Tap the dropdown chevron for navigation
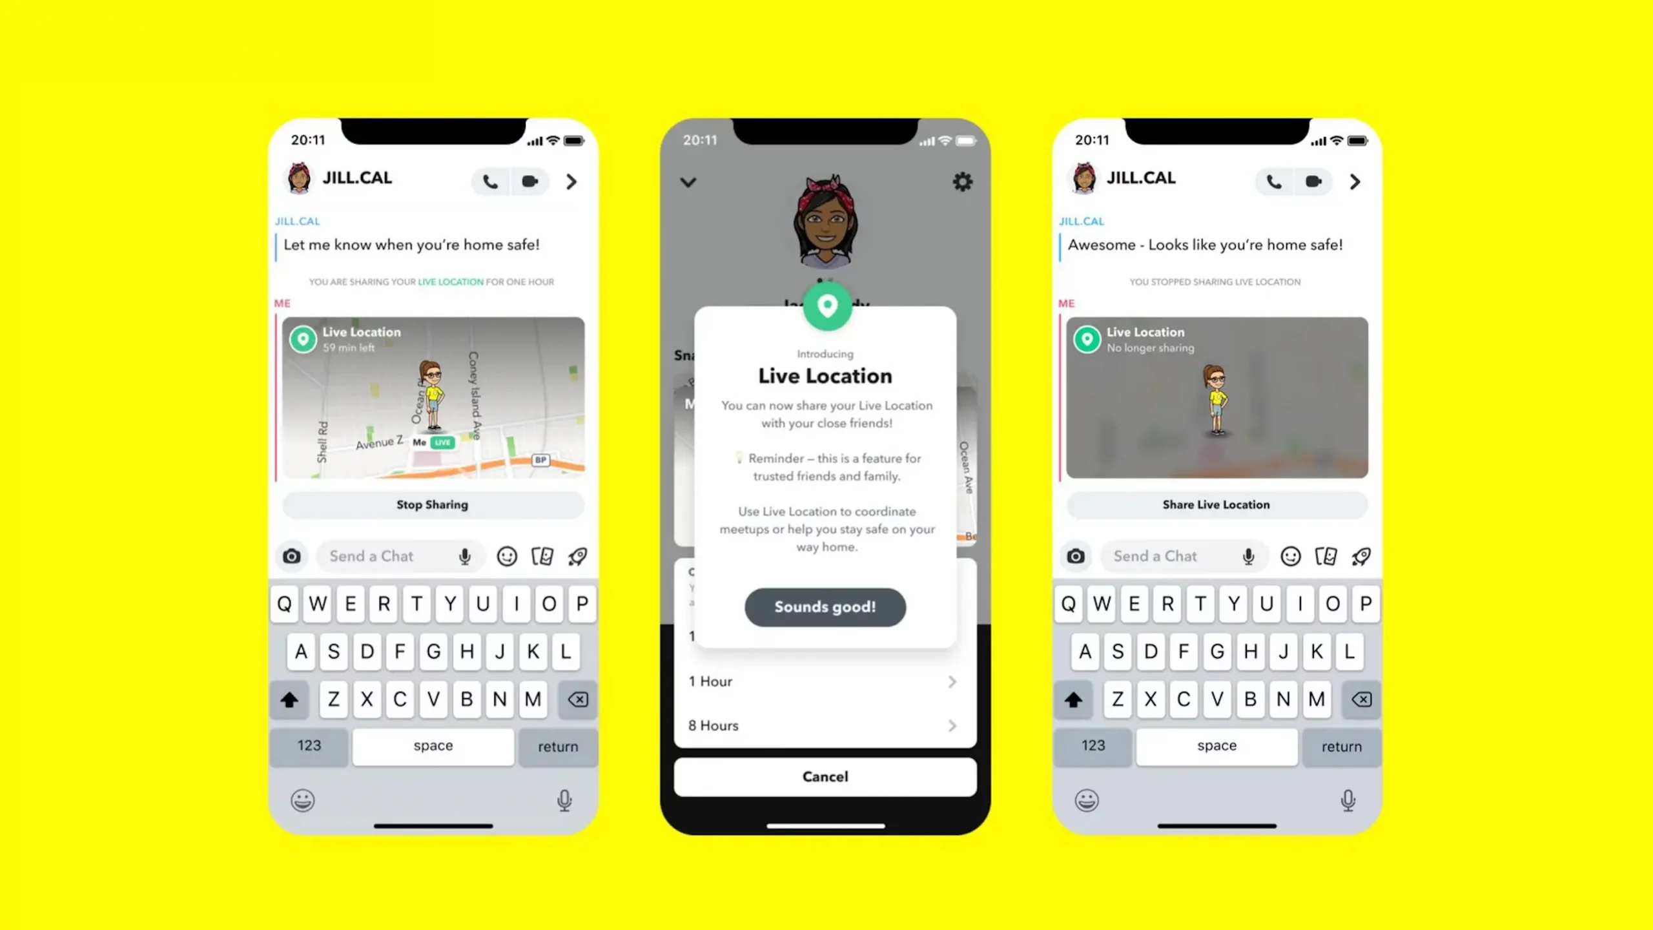The width and height of the screenshot is (1653, 930). (688, 181)
